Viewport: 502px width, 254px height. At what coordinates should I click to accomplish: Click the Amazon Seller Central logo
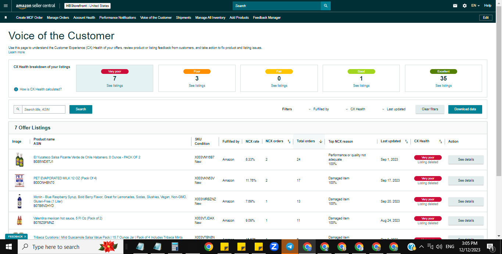[35, 6]
